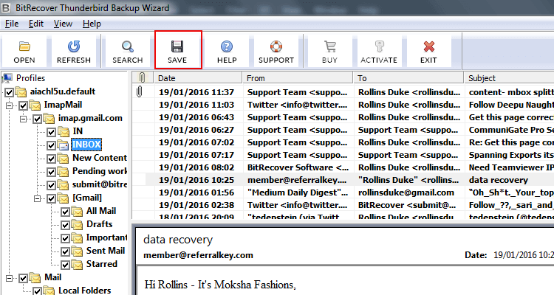The height and width of the screenshot is (295, 554).
Task: Uncheck the aiachl5u.default profile checkbox
Action: pyautogui.click(x=9, y=92)
